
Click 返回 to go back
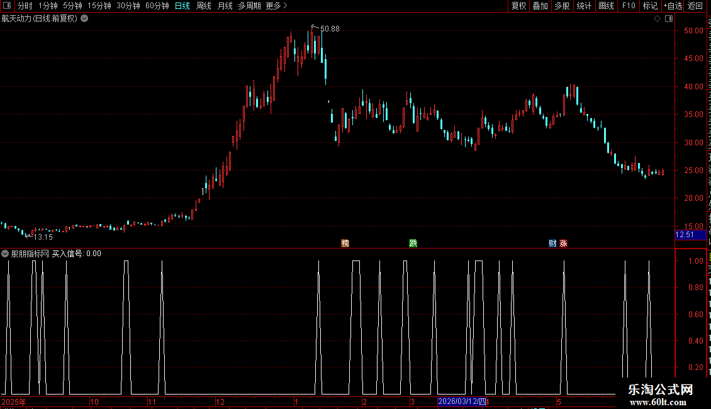[x=695, y=6]
